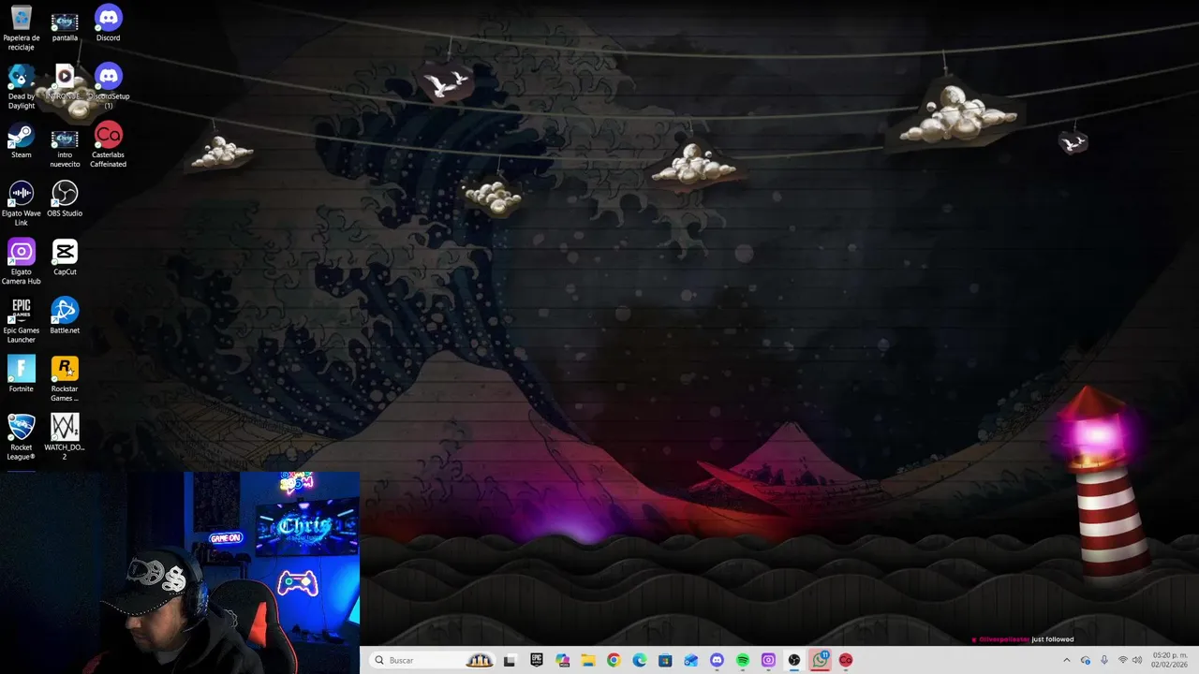Screen dimensions: 1199x674
Task: Expand the hidden system tray icons chevron
Action: 1066,660
